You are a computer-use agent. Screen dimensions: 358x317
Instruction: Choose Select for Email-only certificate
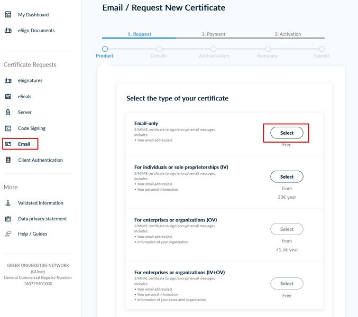coord(287,133)
